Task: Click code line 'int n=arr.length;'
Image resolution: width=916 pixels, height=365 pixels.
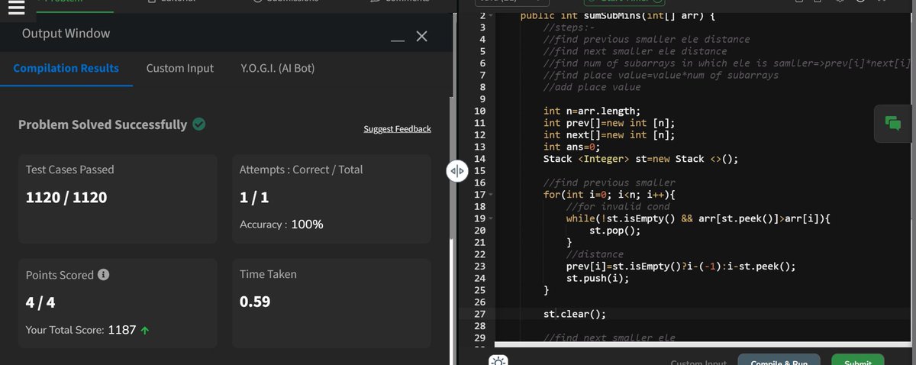Action: point(592,111)
